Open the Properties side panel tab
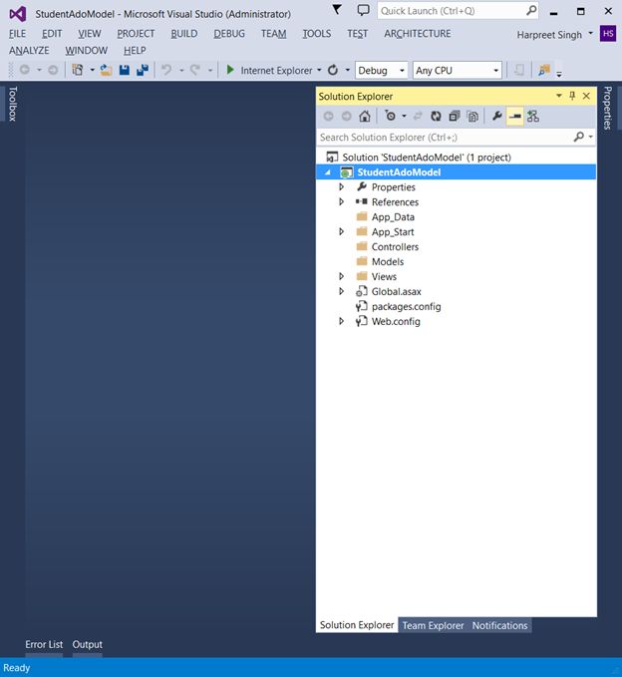Viewport: 622px width, 677px height. [608, 108]
